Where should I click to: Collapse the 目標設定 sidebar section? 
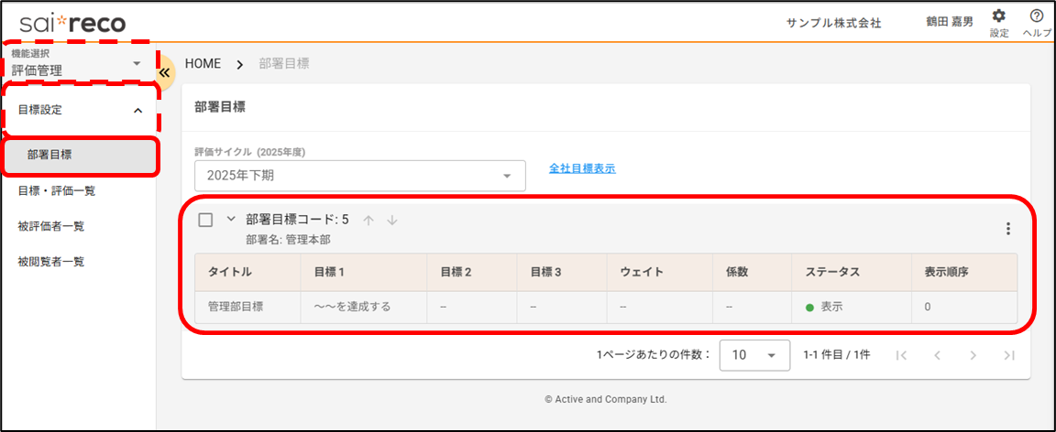137,111
